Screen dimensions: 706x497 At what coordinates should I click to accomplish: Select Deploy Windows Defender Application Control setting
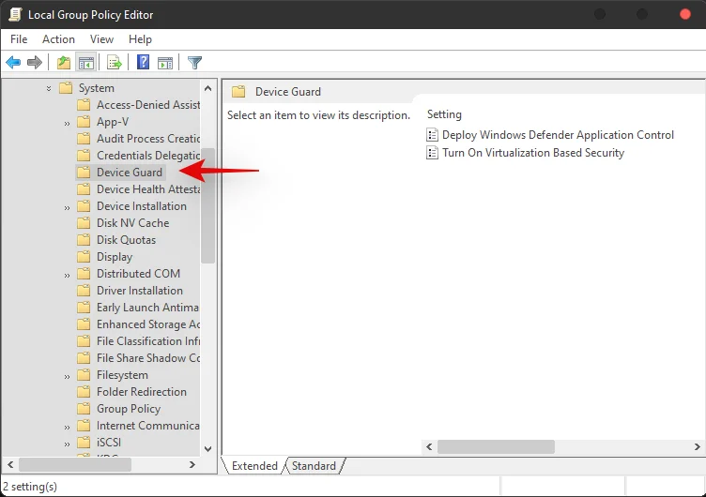[x=558, y=135]
